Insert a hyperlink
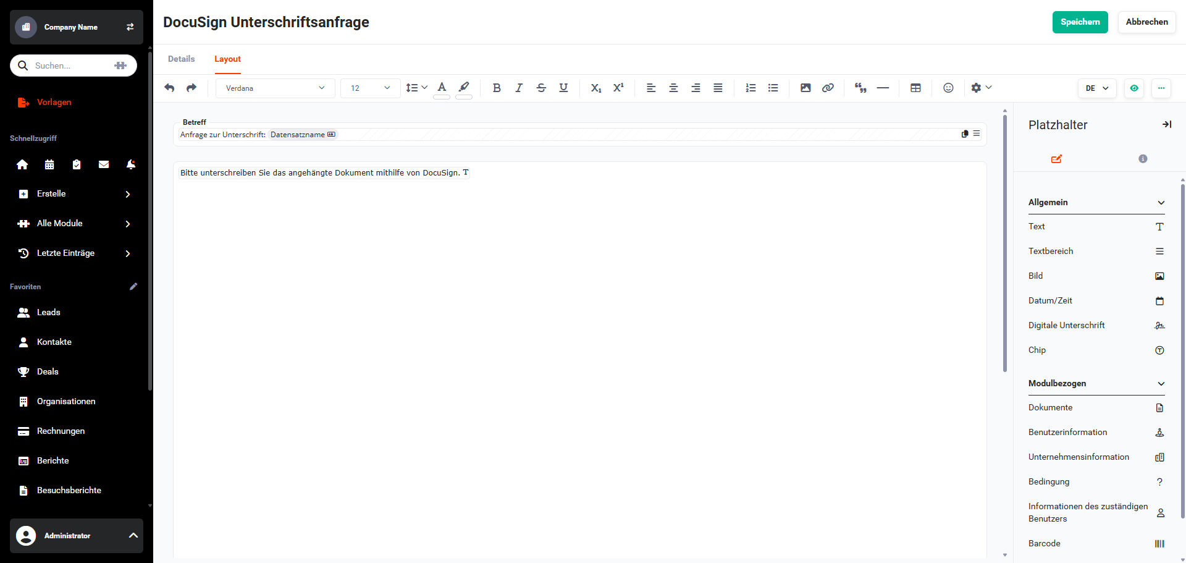This screenshot has height=563, width=1186. (828, 88)
